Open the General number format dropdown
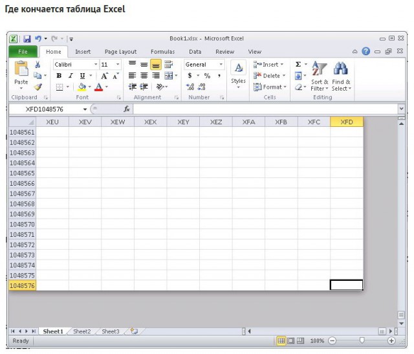Screen dimensions: 414x354 [221, 65]
